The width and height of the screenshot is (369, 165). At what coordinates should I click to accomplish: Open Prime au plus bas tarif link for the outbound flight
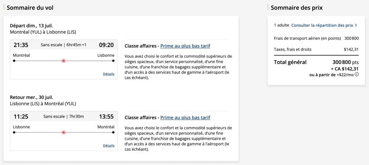click(x=185, y=46)
